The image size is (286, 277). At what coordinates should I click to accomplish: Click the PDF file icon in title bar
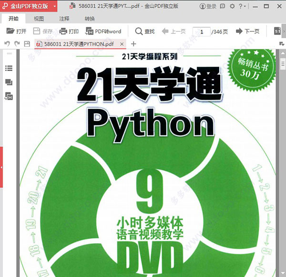(x=72, y=6)
